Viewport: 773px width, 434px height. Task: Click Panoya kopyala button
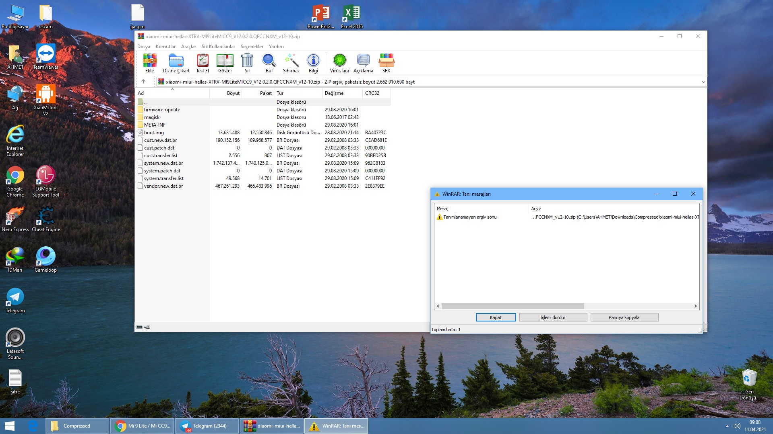click(x=624, y=317)
